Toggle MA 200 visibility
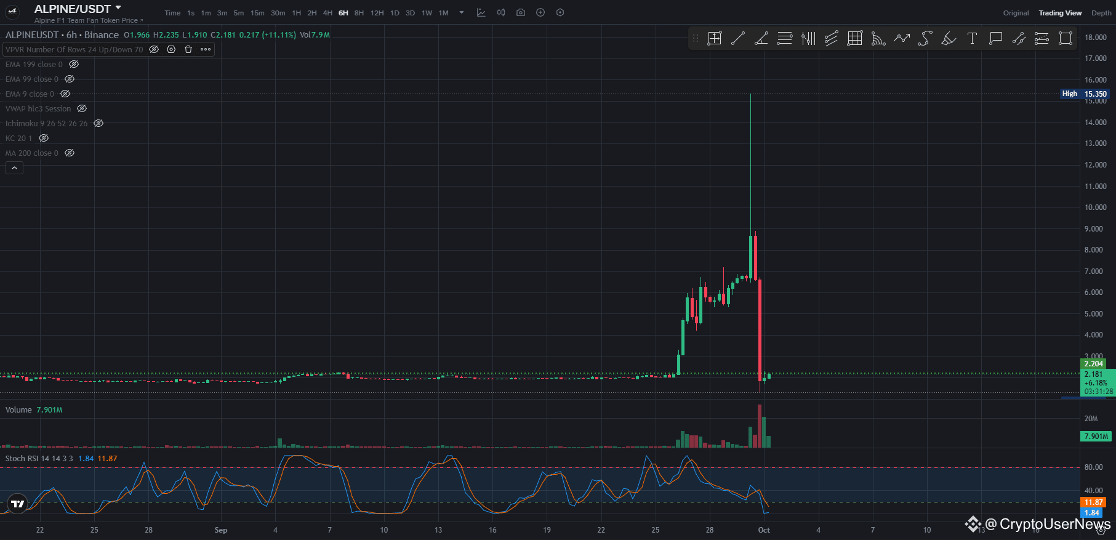The height and width of the screenshot is (540, 1116). (70, 153)
